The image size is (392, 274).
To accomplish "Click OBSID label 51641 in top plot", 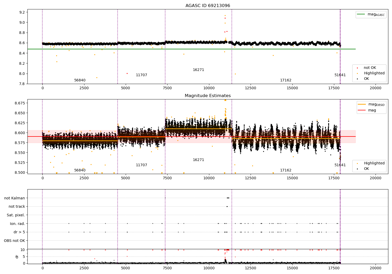I will click(340, 75).
